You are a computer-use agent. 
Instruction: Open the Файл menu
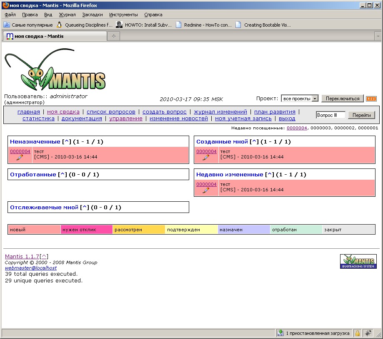coord(10,15)
